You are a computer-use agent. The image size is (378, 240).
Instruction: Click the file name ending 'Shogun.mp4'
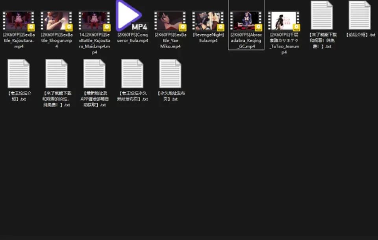57,40
